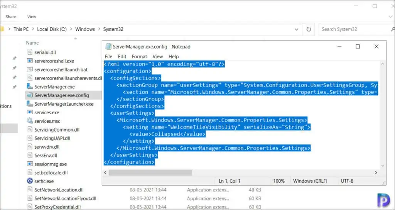Click SetNetworkLocation.dll file icon
The width and height of the screenshot is (395, 210).
click(x=30, y=190)
